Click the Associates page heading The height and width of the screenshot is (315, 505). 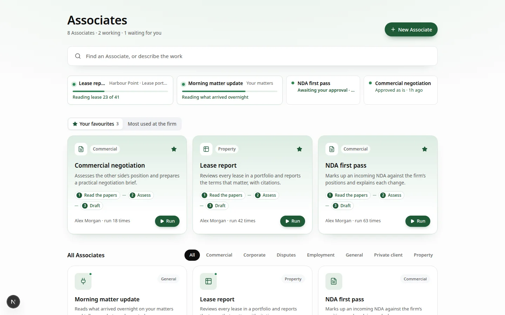[97, 20]
